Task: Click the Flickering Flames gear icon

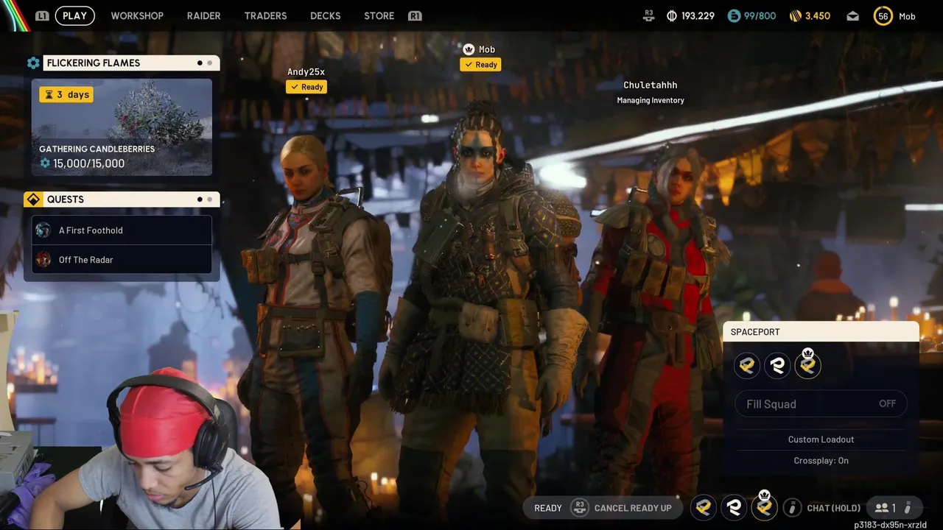Action: [x=33, y=63]
